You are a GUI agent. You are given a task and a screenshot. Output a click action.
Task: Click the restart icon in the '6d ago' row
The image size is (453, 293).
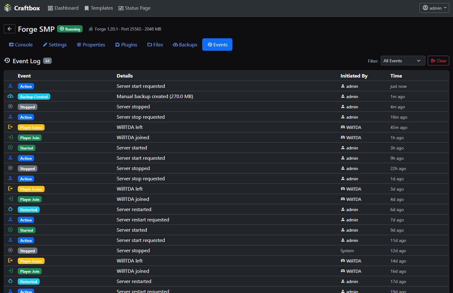10,209
